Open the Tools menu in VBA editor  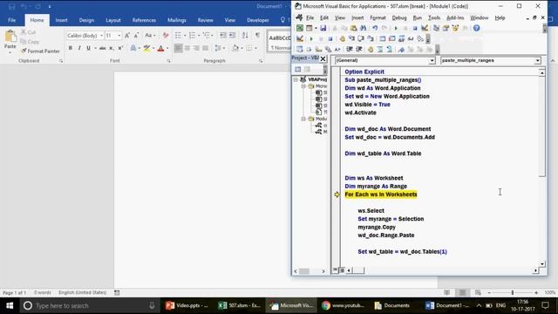click(434, 17)
